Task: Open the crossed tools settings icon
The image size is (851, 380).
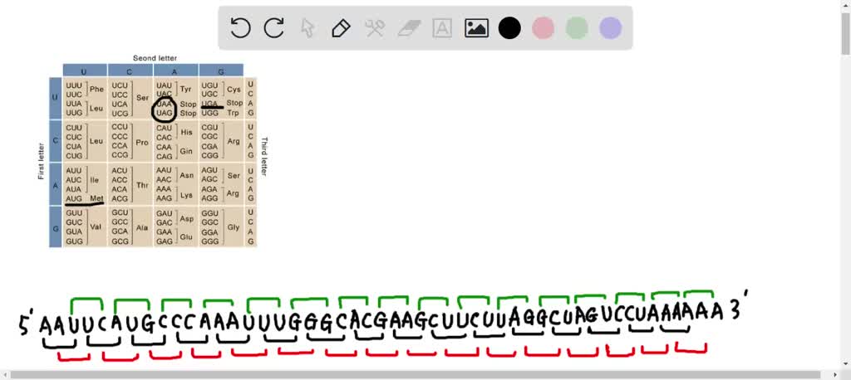Action: [x=375, y=28]
